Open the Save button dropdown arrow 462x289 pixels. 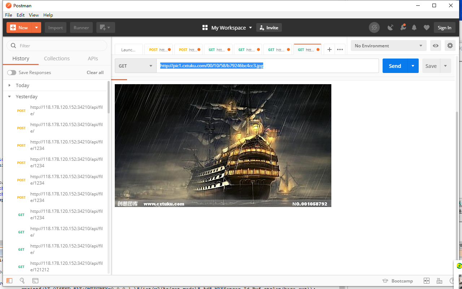point(445,66)
